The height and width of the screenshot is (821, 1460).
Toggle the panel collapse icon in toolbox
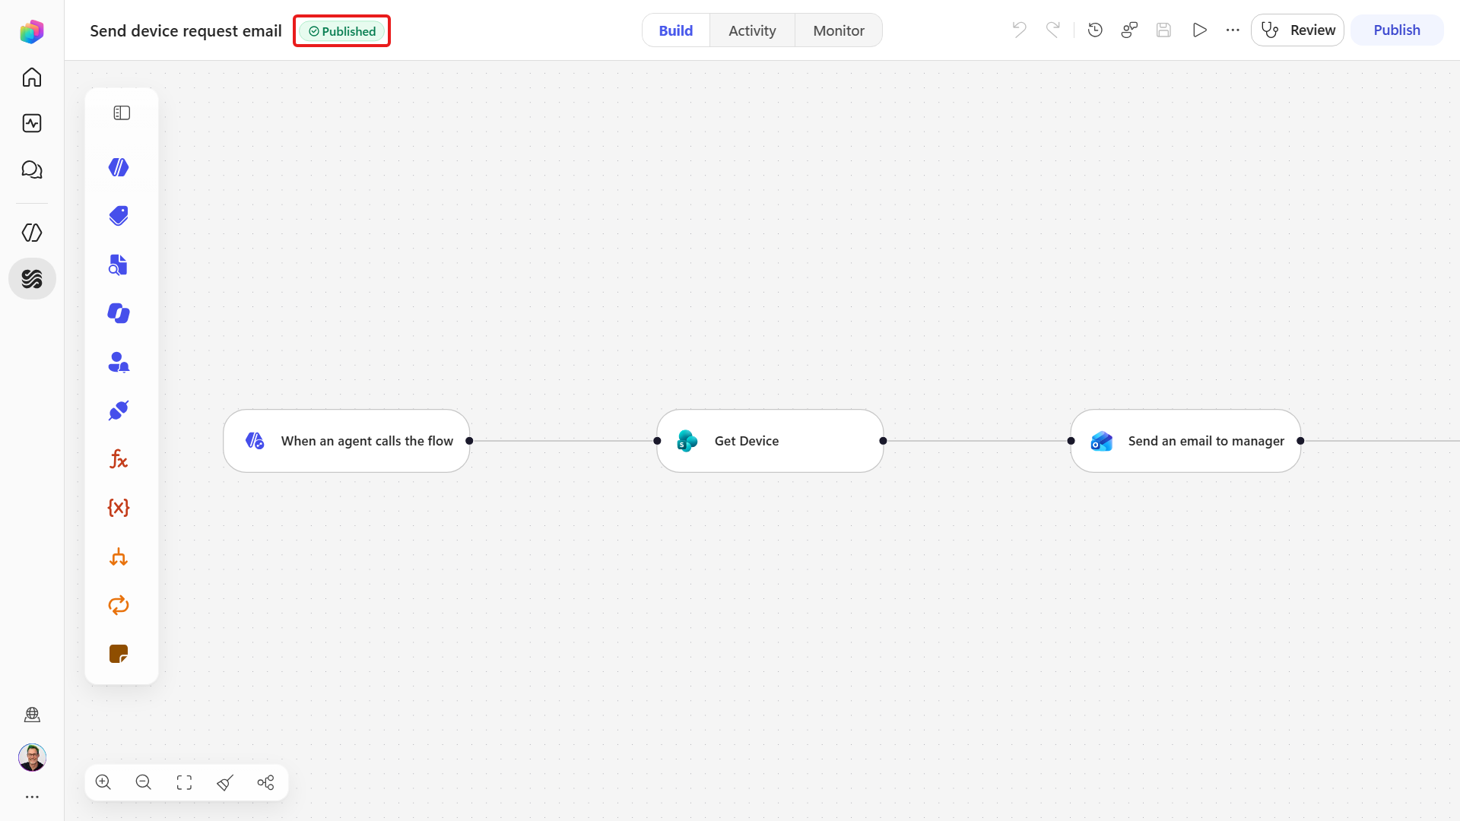[x=122, y=113]
